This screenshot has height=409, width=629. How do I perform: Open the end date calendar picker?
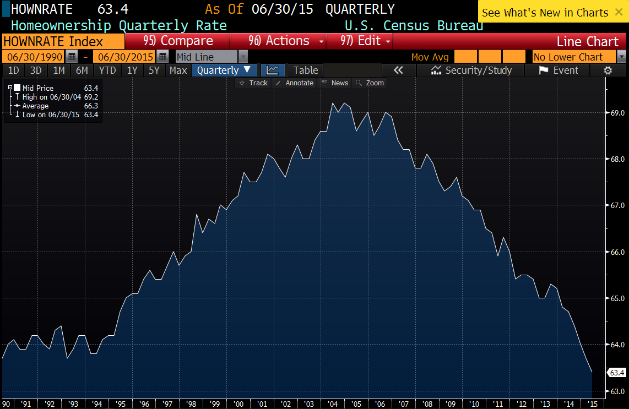coord(162,57)
